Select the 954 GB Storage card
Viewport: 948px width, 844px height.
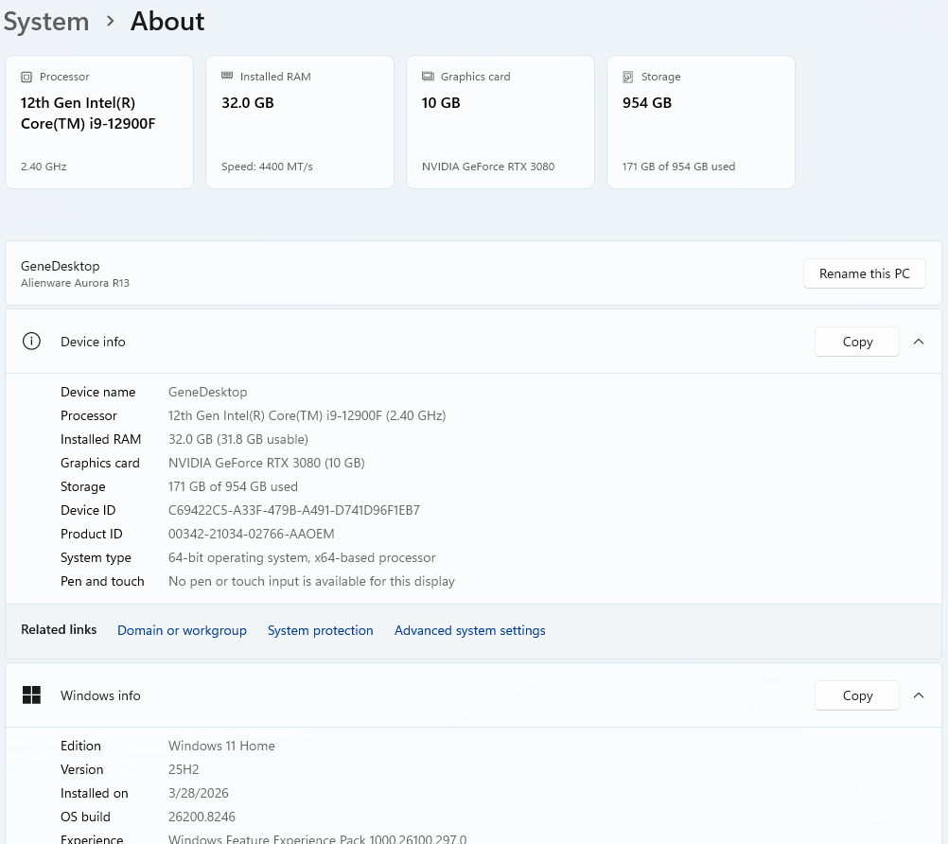pyautogui.click(x=700, y=122)
